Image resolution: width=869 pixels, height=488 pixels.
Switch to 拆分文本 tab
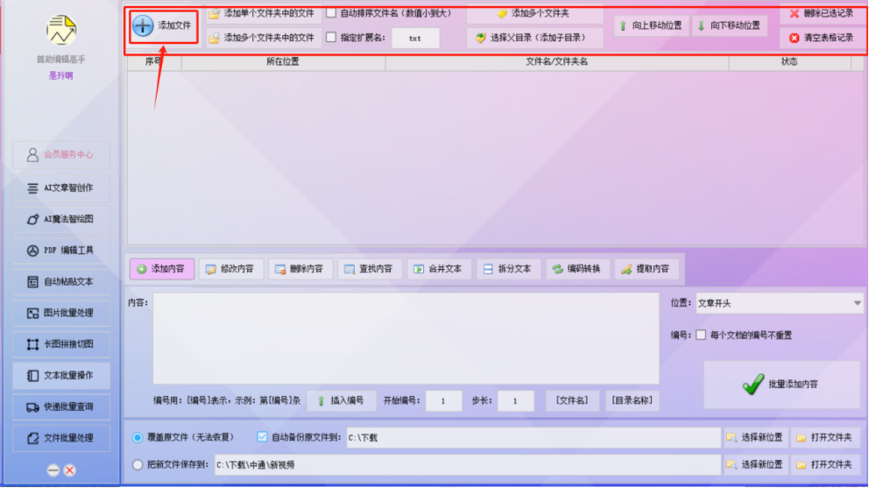pyautogui.click(x=508, y=269)
